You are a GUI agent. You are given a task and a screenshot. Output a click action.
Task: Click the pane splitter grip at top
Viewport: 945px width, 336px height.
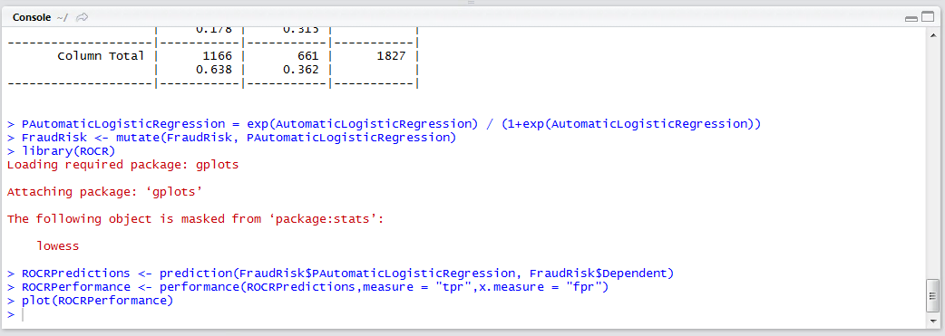click(x=472, y=3)
